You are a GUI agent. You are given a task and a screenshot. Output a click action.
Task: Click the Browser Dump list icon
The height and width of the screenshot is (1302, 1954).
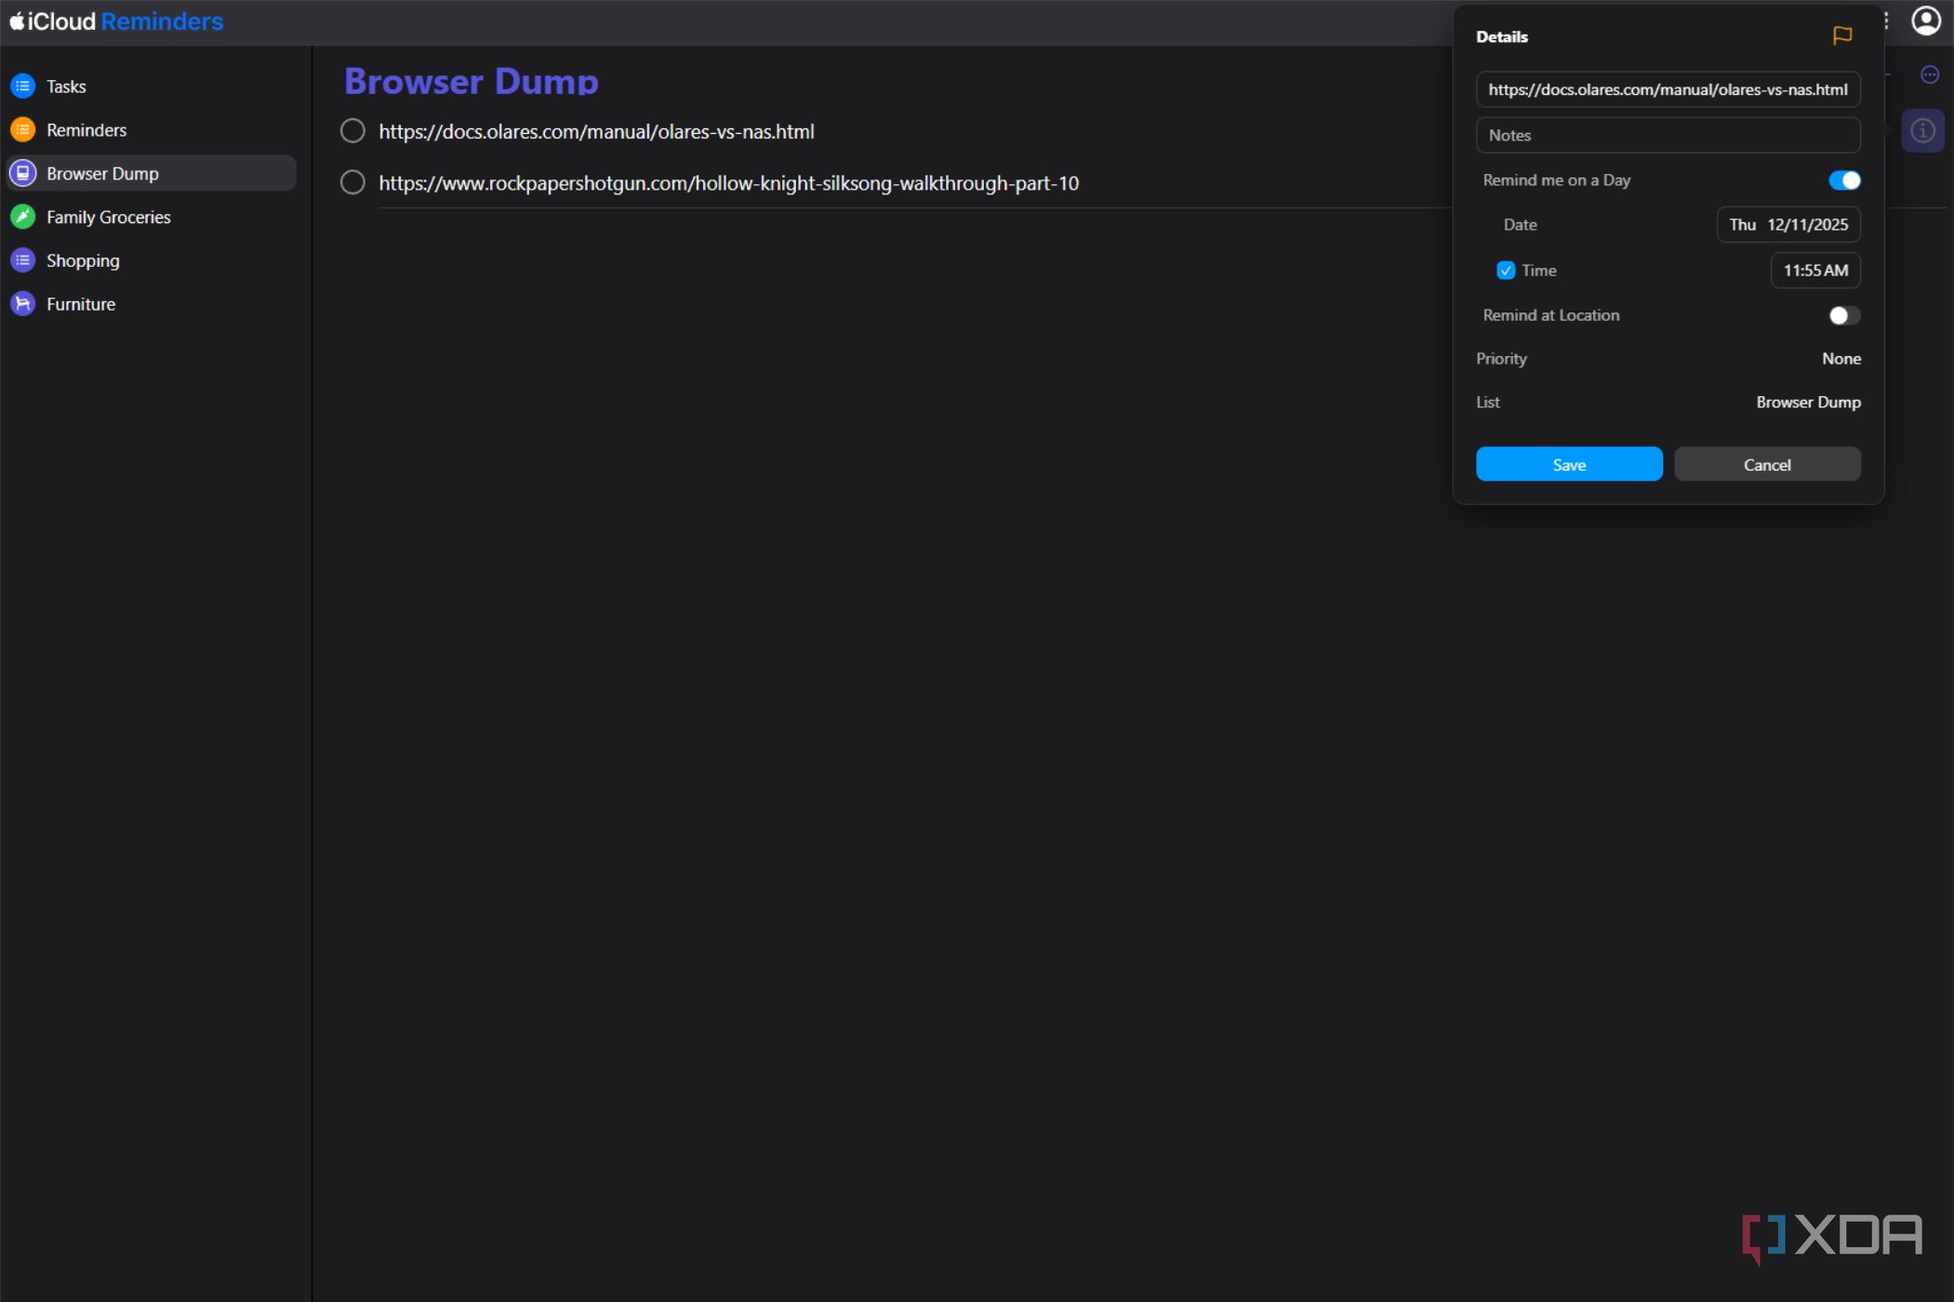click(x=22, y=173)
